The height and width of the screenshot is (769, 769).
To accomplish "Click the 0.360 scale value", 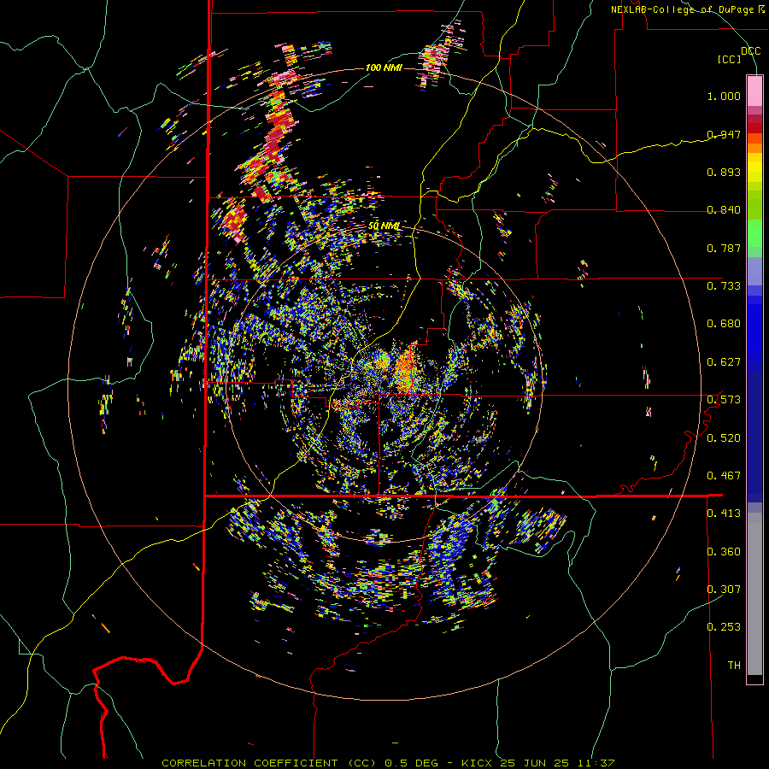I will (724, 552).
